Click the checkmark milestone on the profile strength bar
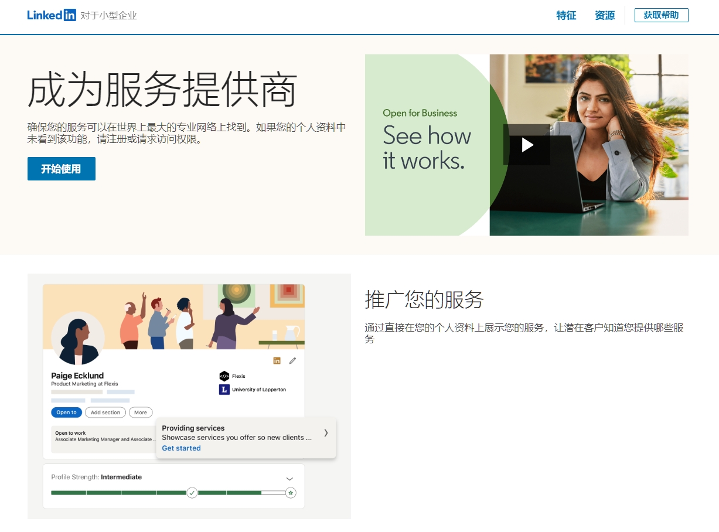Screen dimensions: 719x532 (x=192, y=493)
